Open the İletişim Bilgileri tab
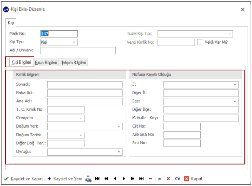Screen dimensions: 252x186 point(73,63)
